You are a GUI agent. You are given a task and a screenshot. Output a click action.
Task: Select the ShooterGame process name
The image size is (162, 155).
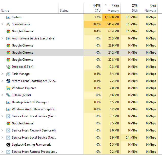[x=21, y=24]
